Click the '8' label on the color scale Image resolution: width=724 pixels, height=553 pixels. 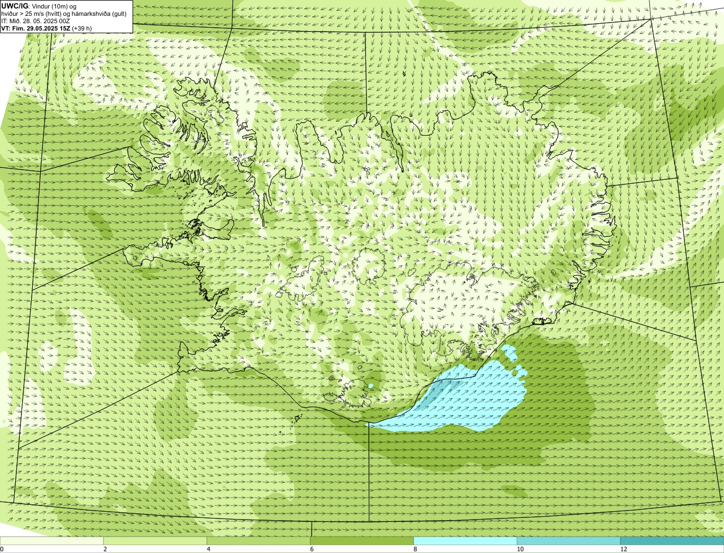click(415, 549)
